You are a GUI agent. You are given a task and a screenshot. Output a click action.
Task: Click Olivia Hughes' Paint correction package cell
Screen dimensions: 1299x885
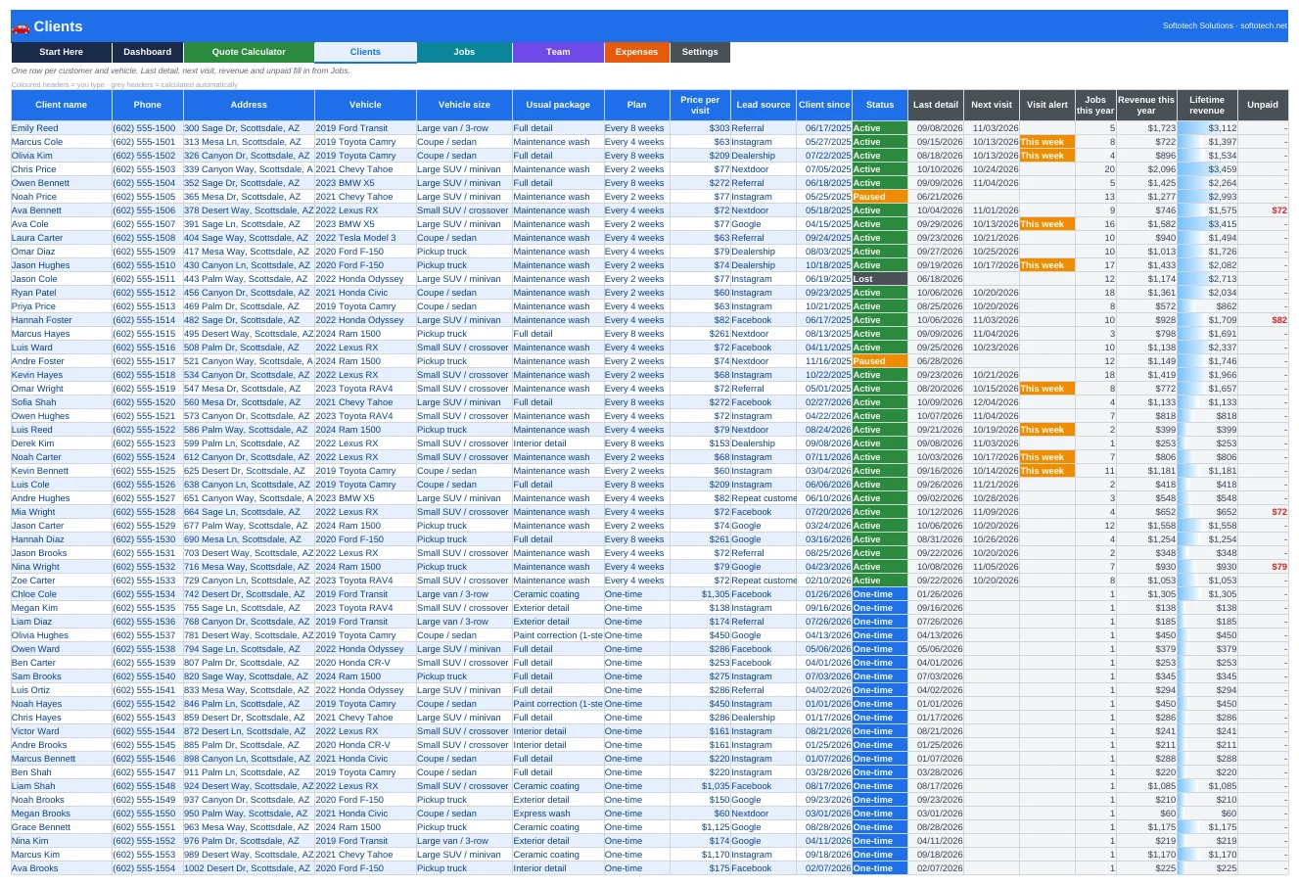pos(558,635)
